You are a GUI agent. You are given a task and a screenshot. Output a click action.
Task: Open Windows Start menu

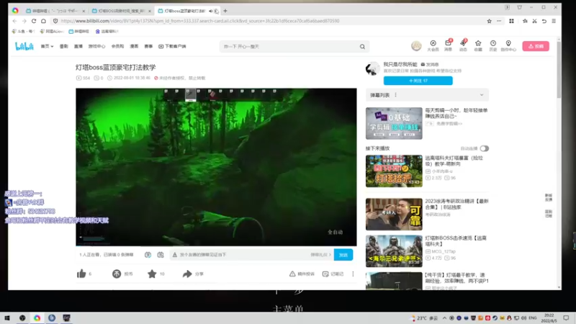6,318
